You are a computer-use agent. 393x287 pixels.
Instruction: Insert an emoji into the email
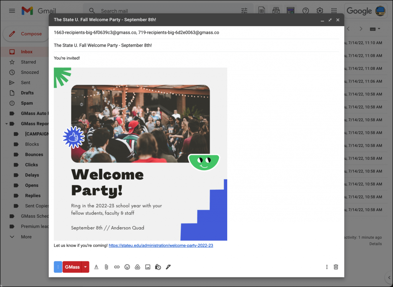127,267
